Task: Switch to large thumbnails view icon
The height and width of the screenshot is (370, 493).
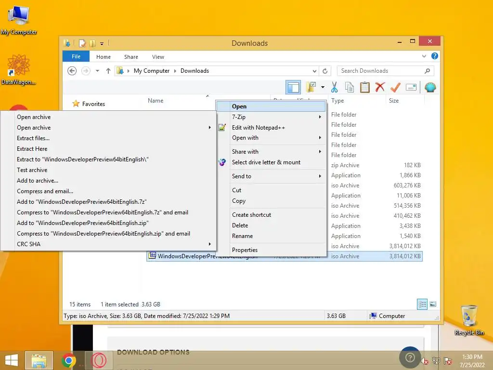Action: click(433, 304)
